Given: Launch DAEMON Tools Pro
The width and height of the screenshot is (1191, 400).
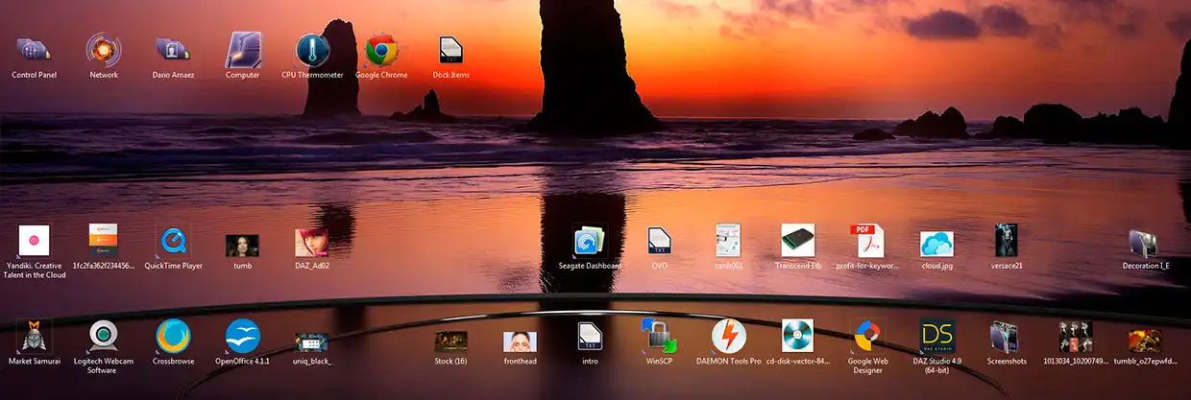Looking at the screenshot, I should (728, 337).
